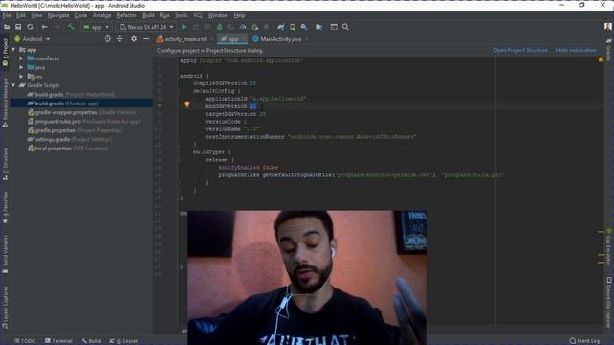The image size is (614, 345).
Task: Click Attach debugger to process icon
Action: 255,27
